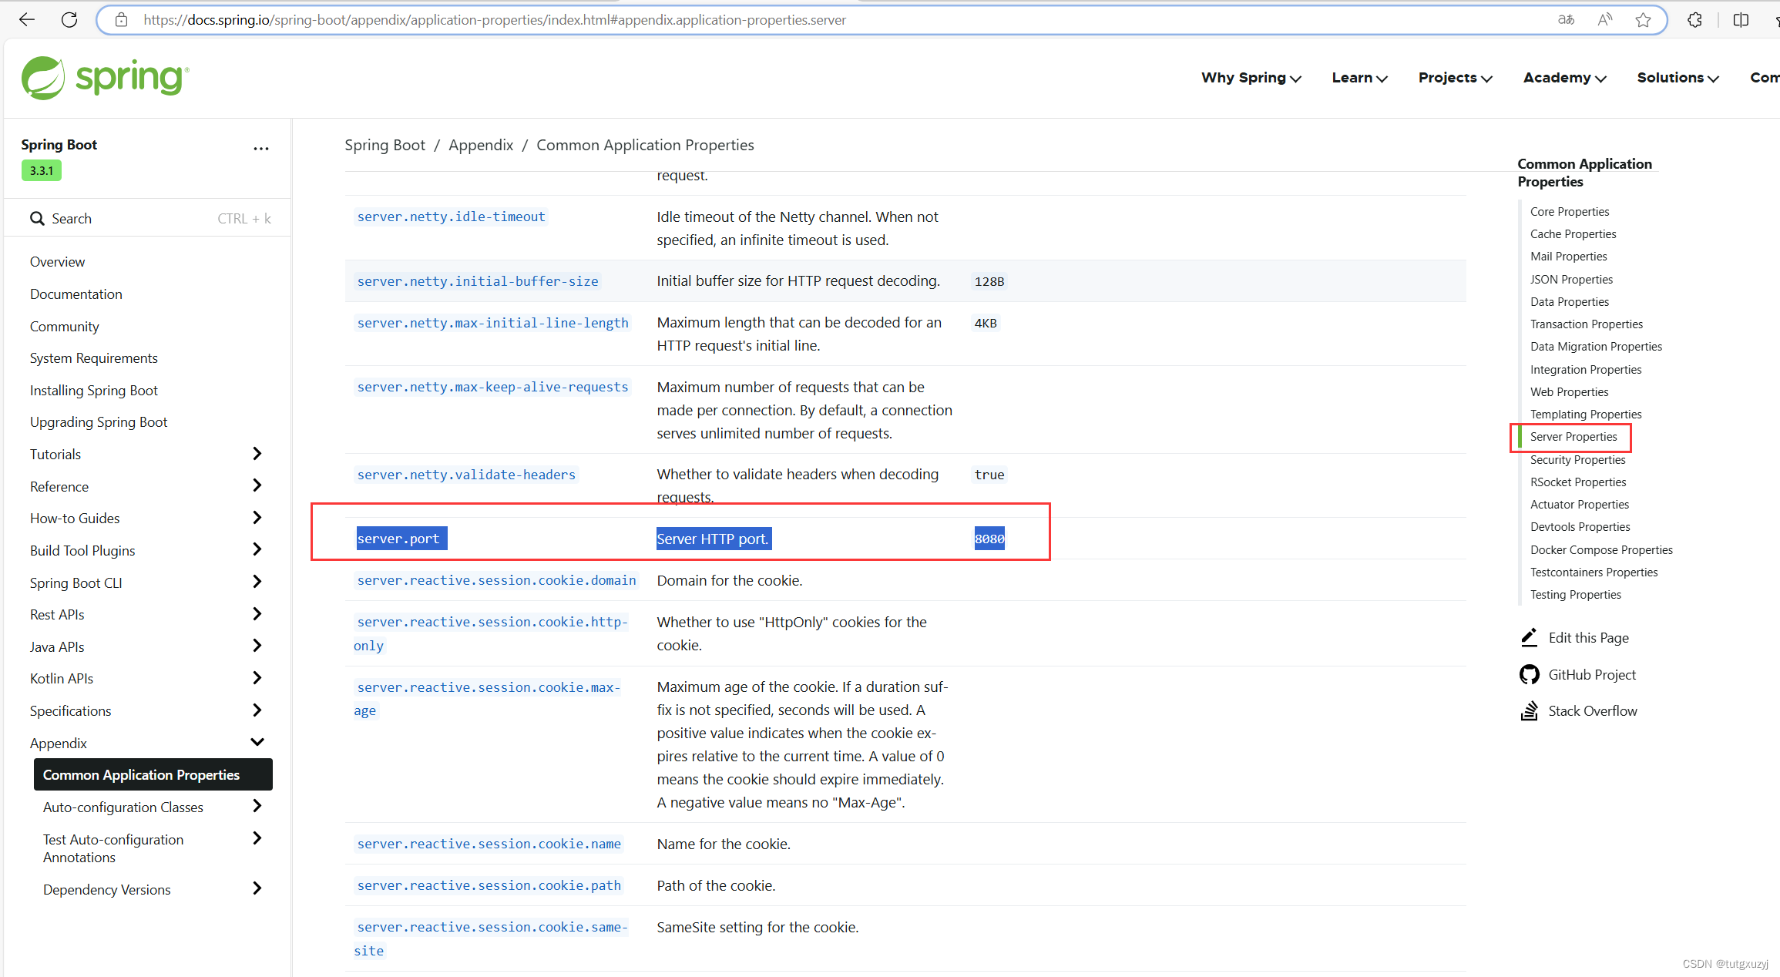Open the translate page icon
This screenshot has width=1780, height=977.
[x=1566, y=20]
